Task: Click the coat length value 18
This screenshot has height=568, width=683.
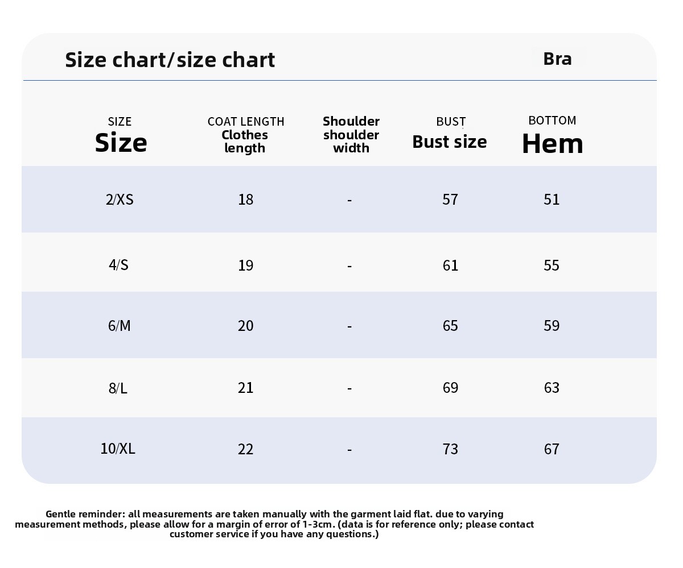Action: coord(246,200)
